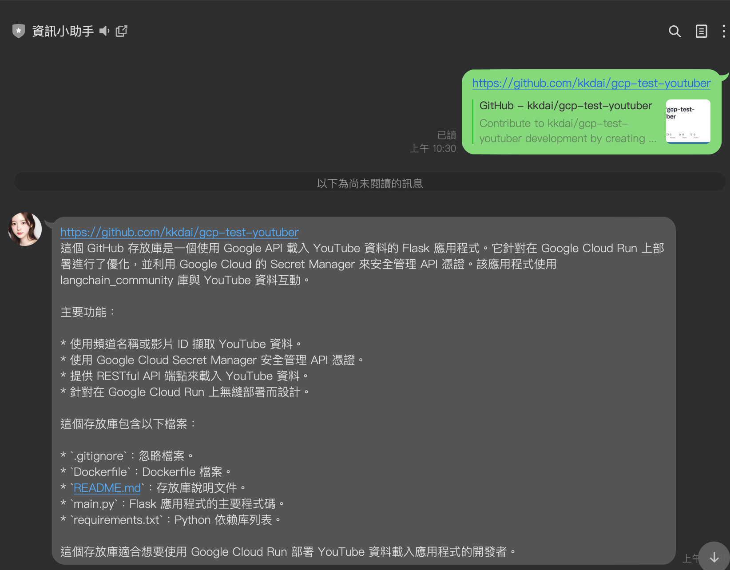Image resolution: width=730 pixels, height=570 pixels.
Task: Click the 以下為尚未閱讀的訊息 unread divider
Action: (369, 183)
